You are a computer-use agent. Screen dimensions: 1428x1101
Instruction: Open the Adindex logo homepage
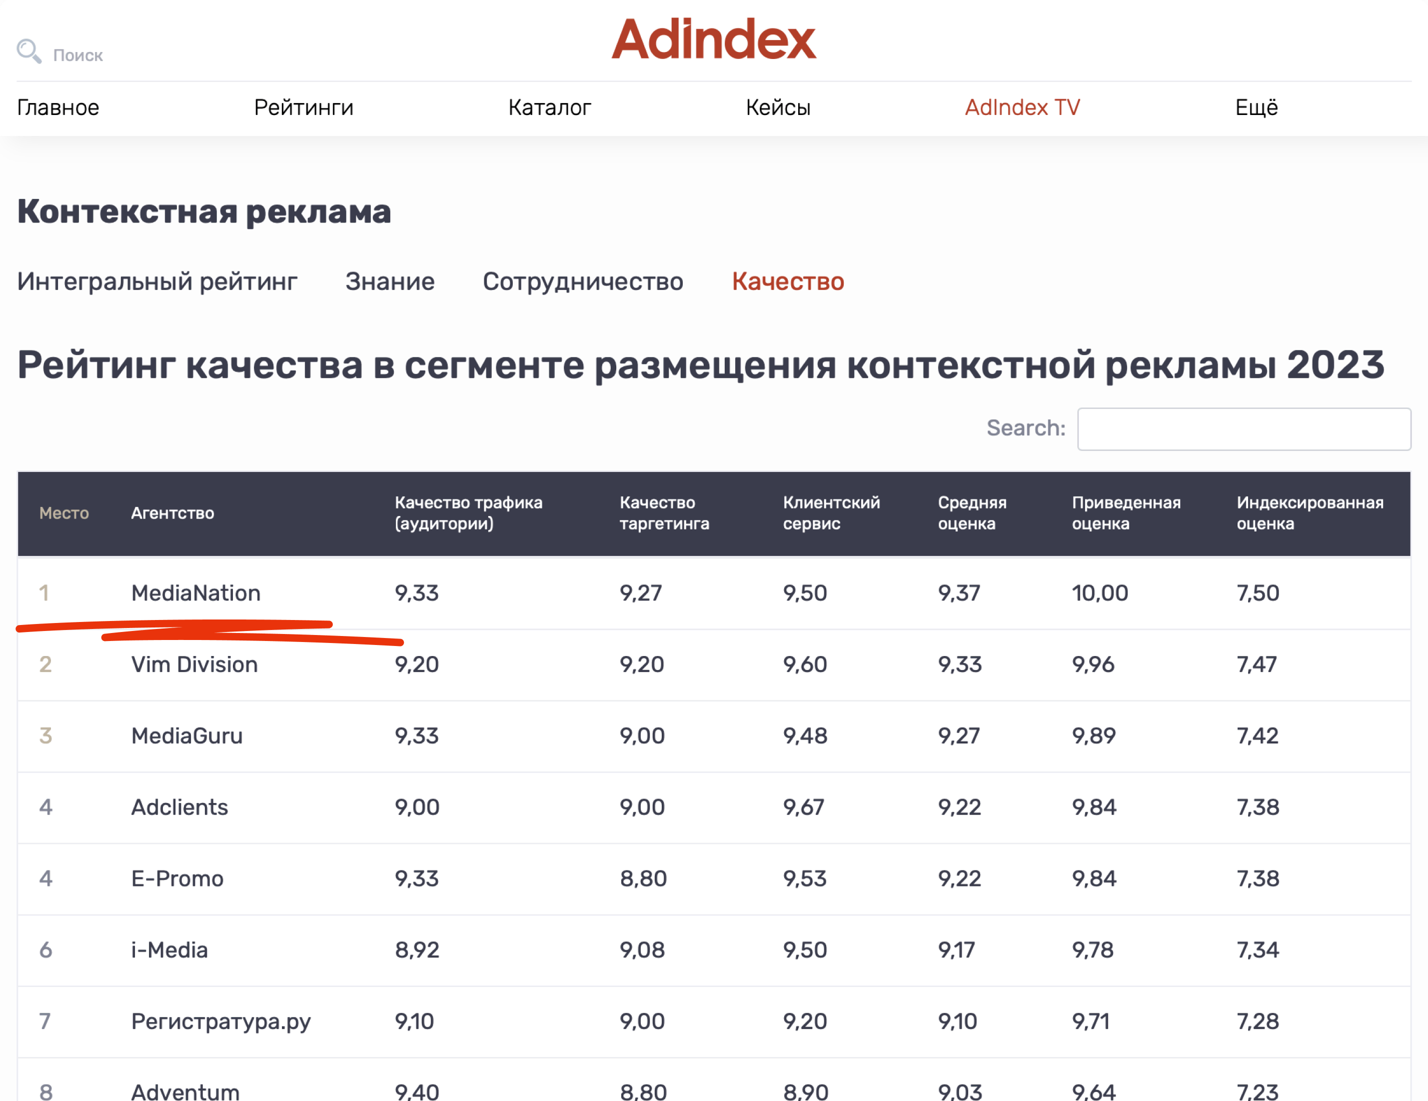(x=713, y=39)
